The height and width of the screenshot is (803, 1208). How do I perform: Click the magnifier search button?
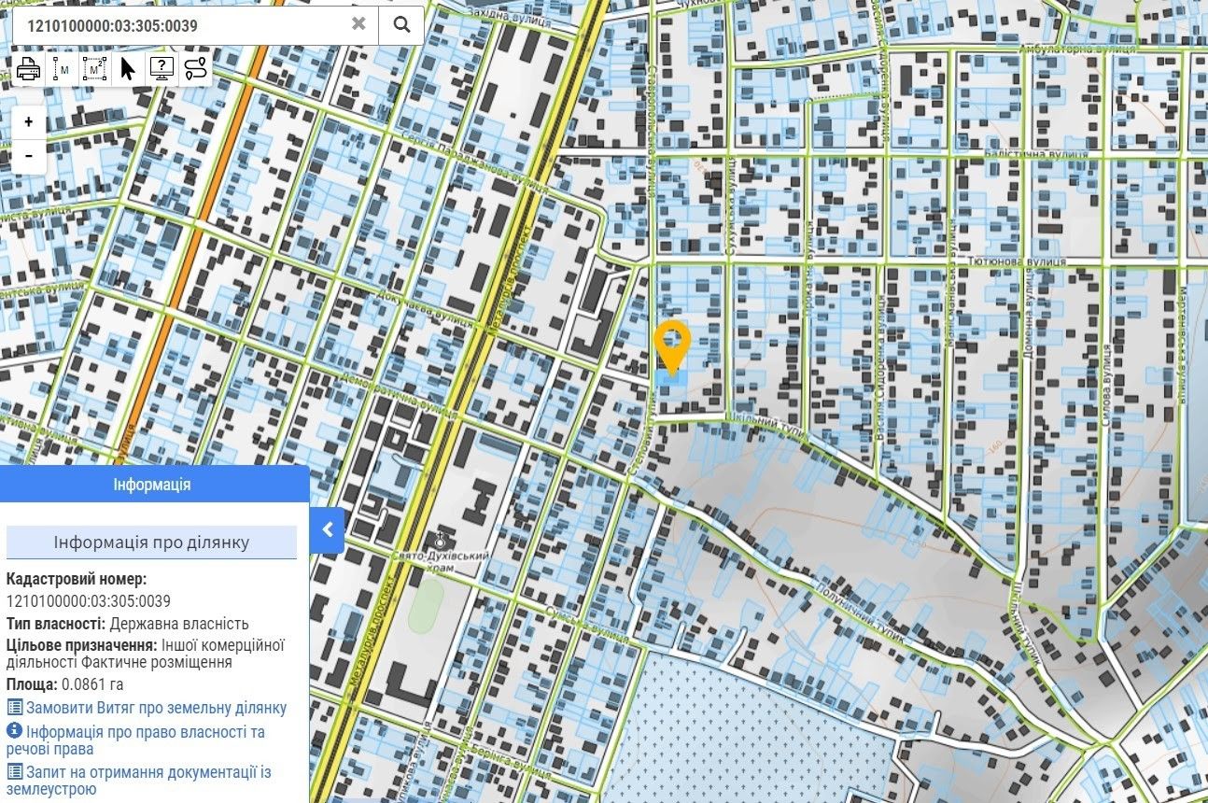point(401,25)
